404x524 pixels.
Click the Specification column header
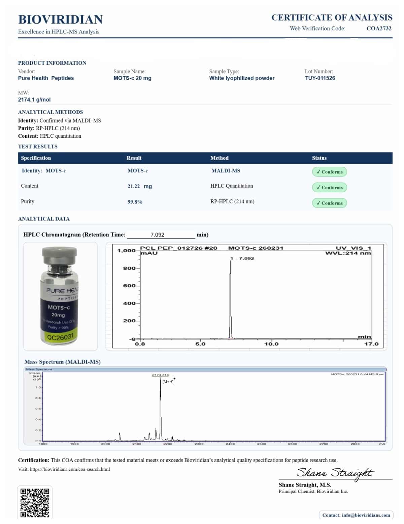click(36, 158)
